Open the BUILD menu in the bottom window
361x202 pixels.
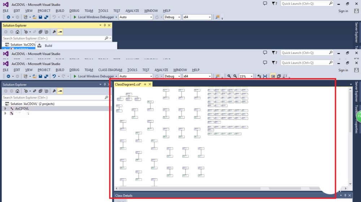[60, 70]
